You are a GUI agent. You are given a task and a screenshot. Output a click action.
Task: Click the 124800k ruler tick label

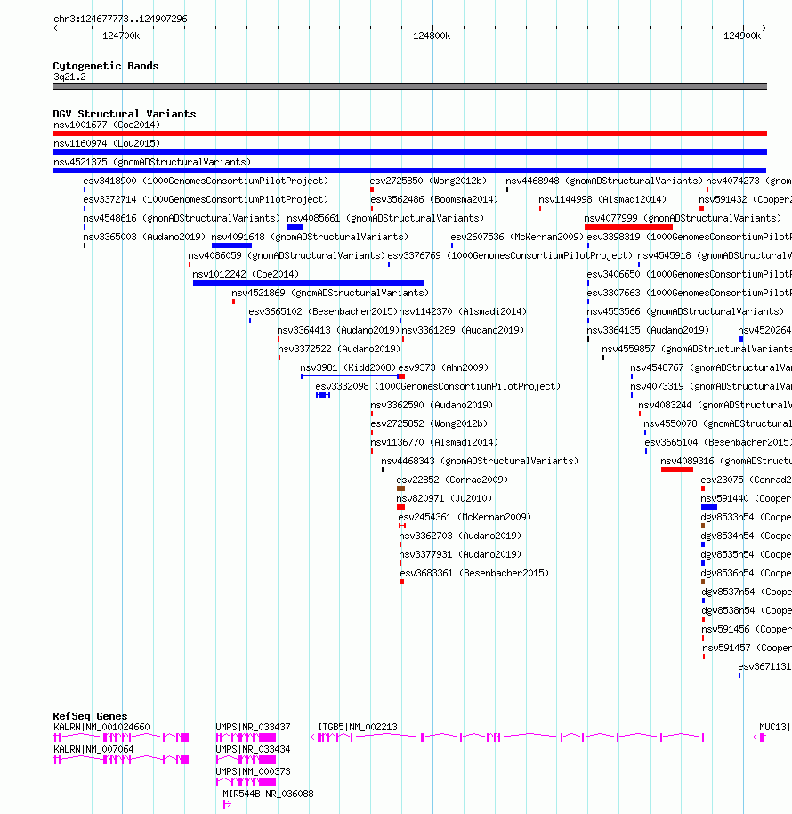[x=432, y=36]
